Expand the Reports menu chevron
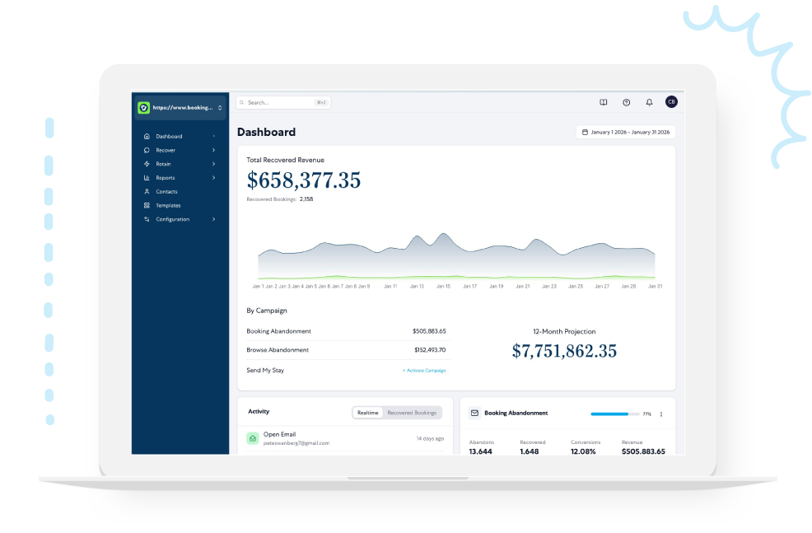This screenshot has width=812, height=533. pos(214,178)
